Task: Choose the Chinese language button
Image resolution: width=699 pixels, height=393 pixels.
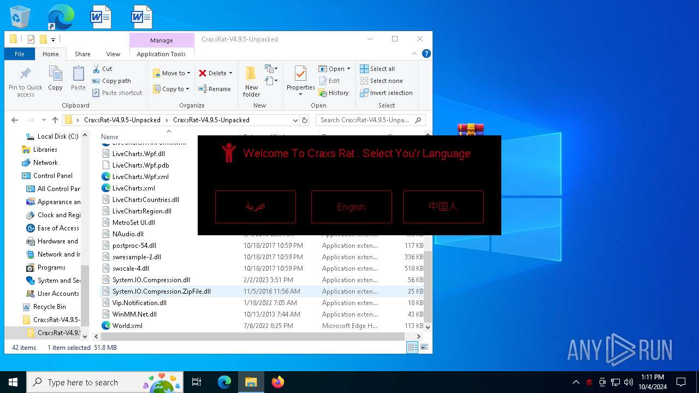Action: point(443,207)
